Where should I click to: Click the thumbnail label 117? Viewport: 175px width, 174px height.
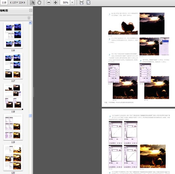(13, 81)
